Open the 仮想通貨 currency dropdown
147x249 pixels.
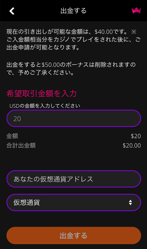coord(74,203)
